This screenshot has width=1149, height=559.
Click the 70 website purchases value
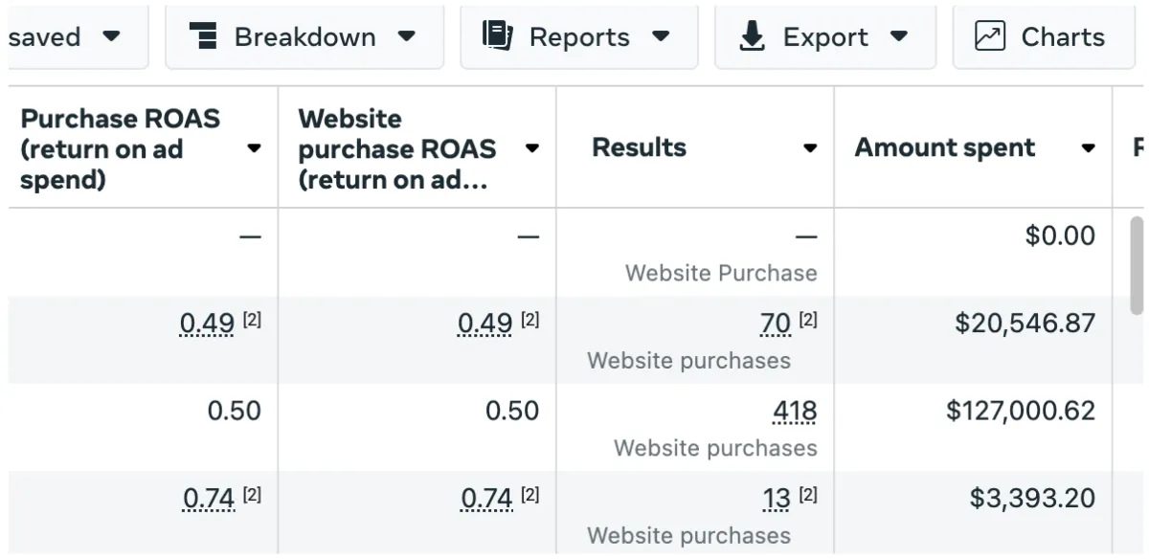pyautogui.click(x=776, y=324)
